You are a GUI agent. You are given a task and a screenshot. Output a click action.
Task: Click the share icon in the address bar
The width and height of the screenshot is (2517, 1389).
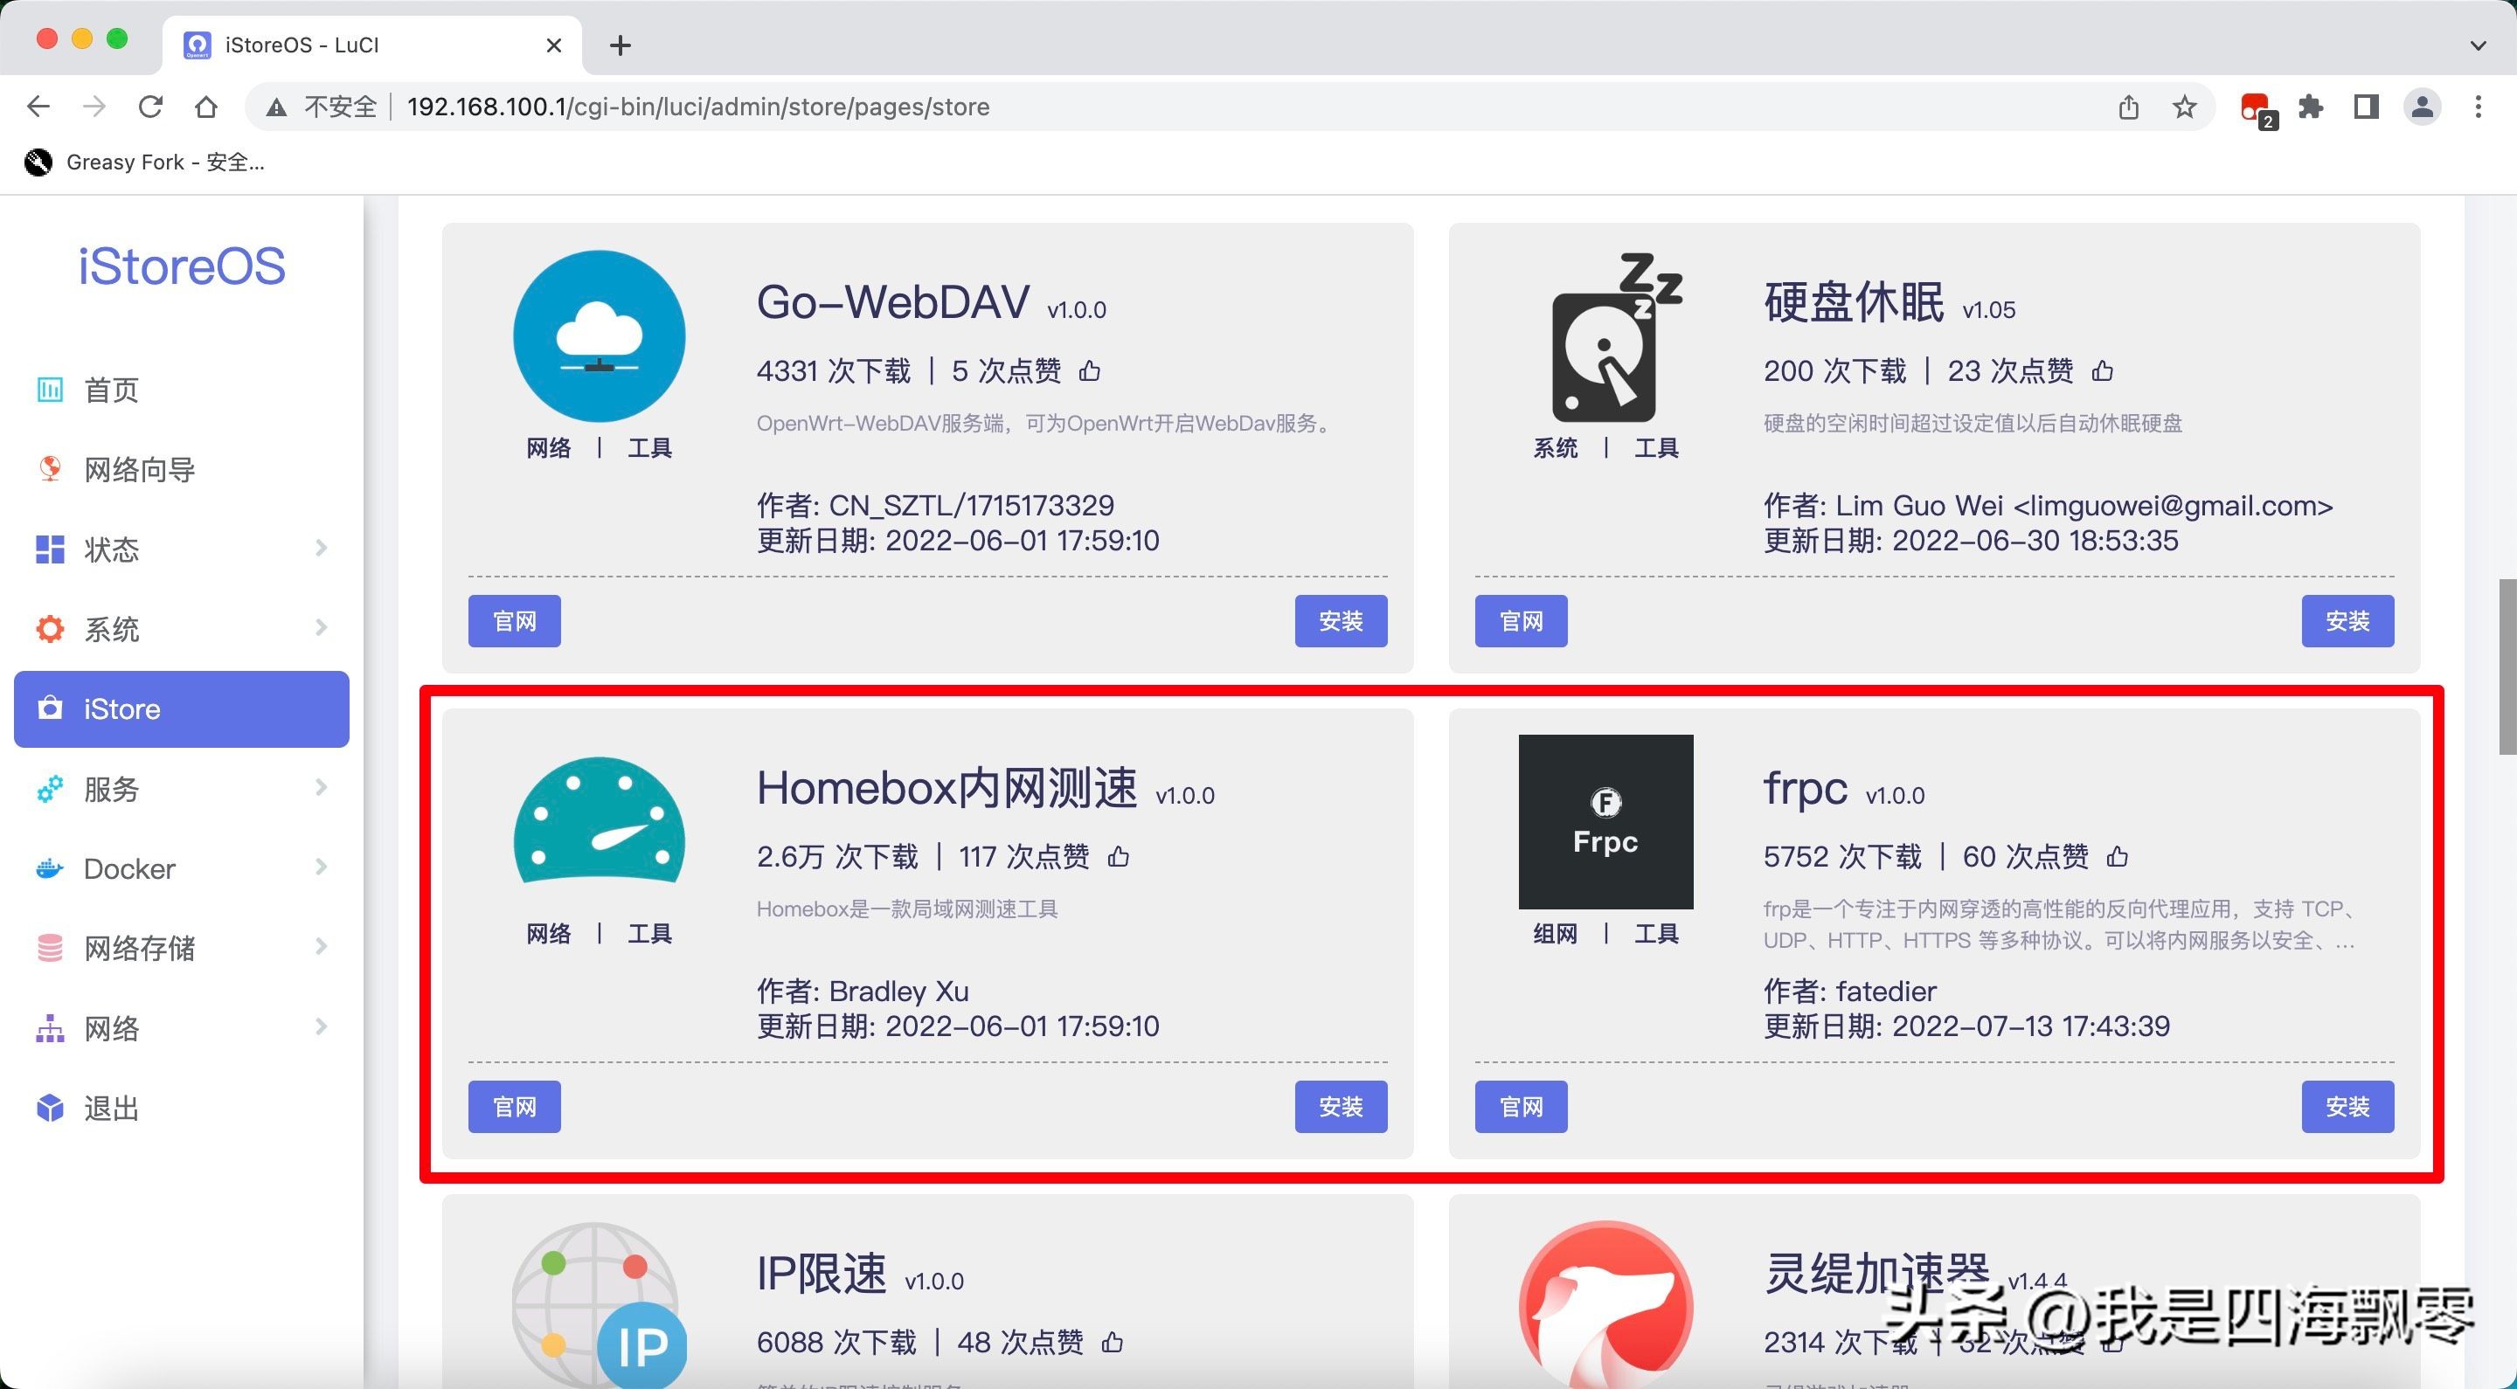tap(2129, 107)
